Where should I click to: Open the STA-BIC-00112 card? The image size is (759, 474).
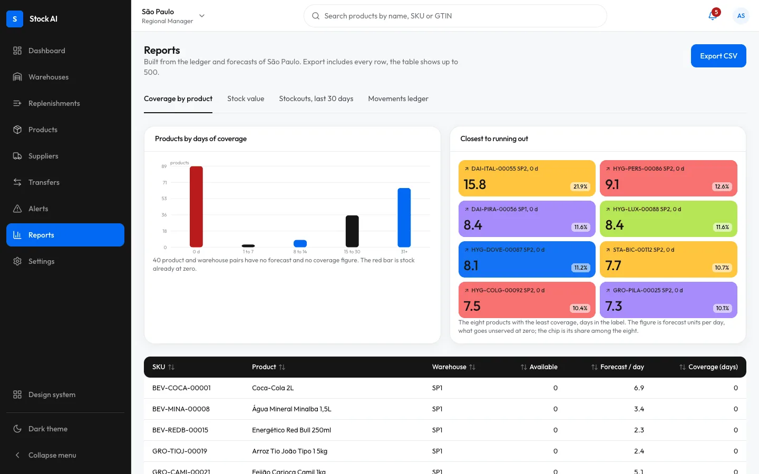pos(668,259)
